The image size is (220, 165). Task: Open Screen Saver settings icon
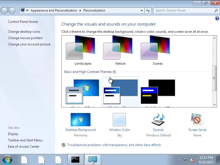point(197,120)
